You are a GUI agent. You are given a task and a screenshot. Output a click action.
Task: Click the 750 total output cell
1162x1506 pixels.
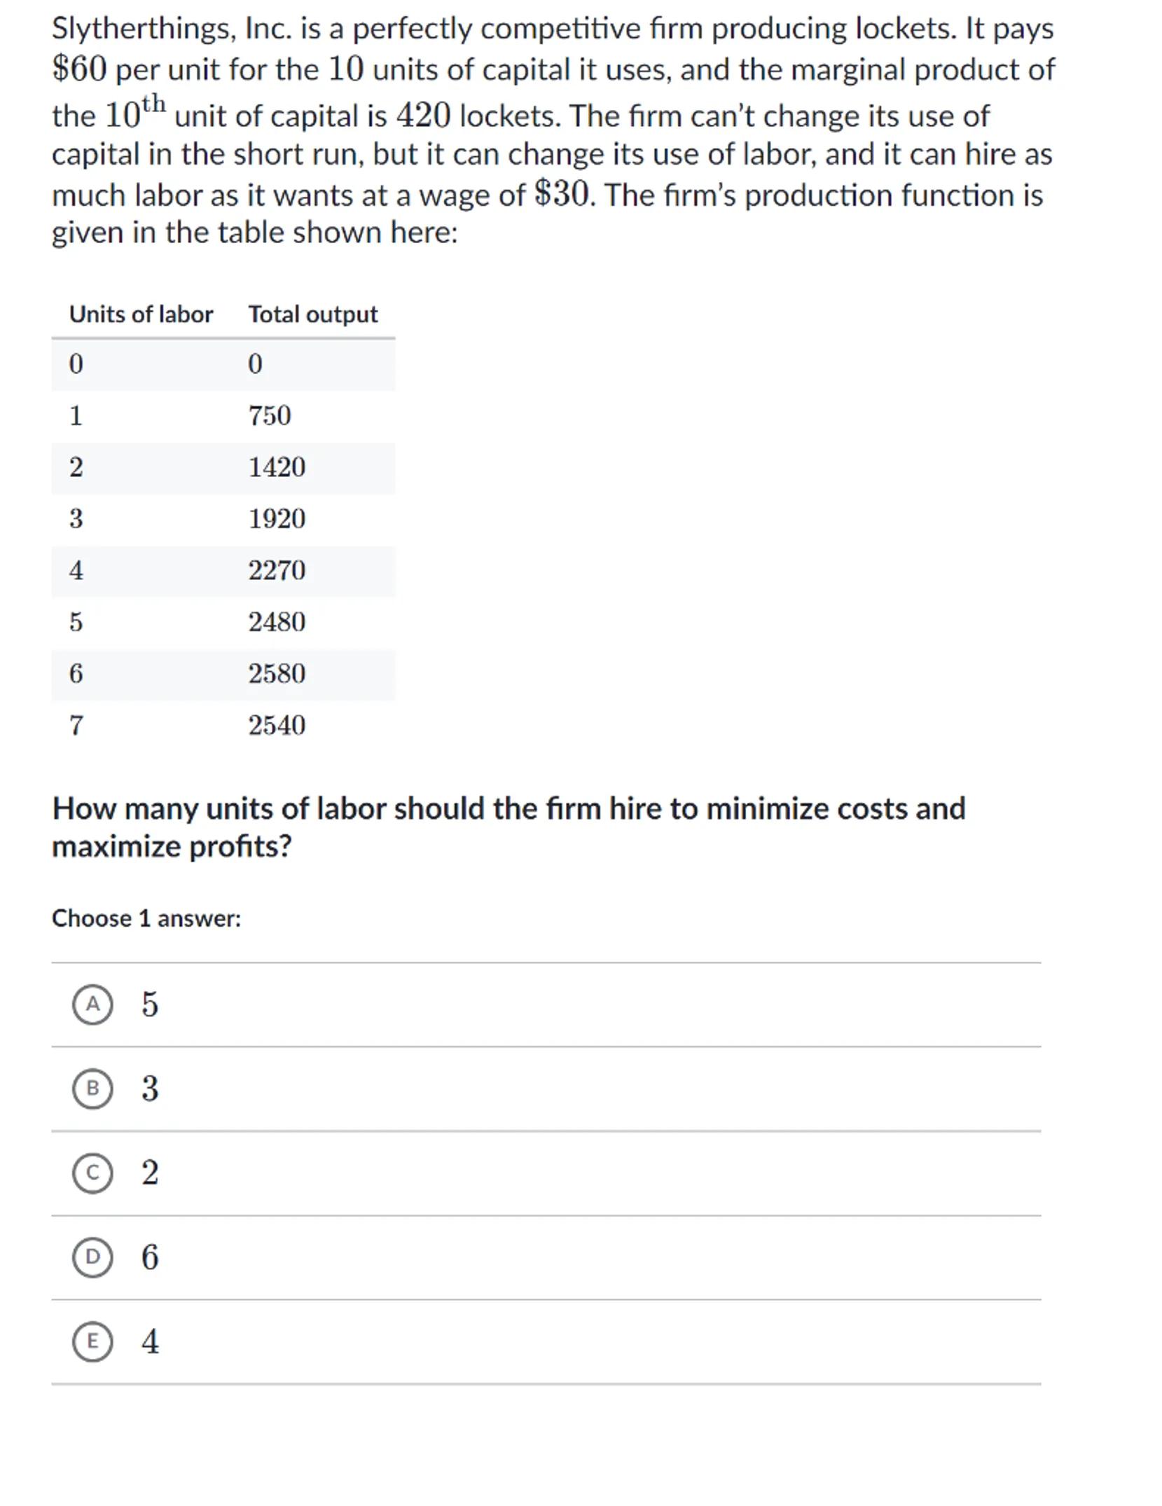pyautogui.click(x=270, y=415)
